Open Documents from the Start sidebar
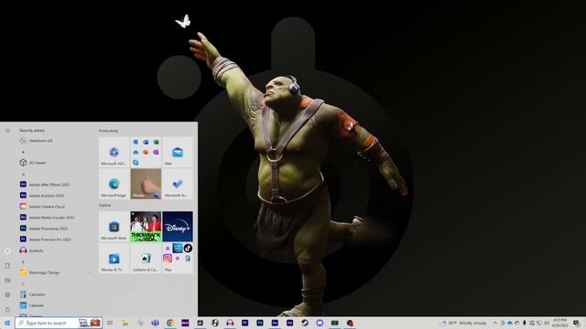Image resolution: width=586 pixels, height=329 pixels. (7, 266)
